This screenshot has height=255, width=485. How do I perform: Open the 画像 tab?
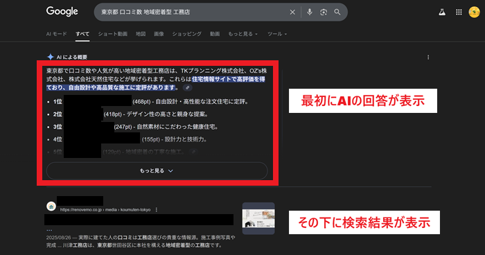click(x=159, y=34)
